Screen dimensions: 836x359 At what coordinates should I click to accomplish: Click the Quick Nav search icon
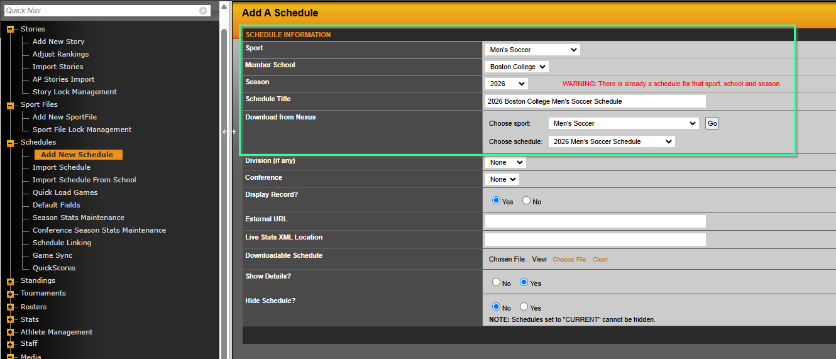[203, 11]
